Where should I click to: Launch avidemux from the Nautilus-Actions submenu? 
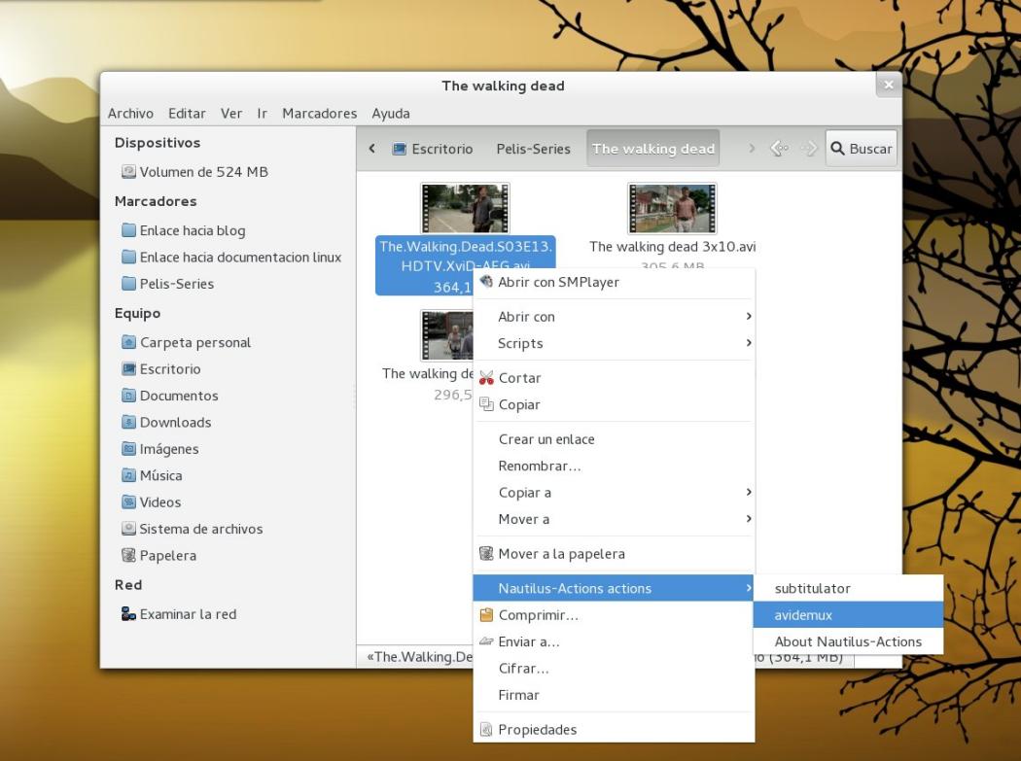point(848,615)
